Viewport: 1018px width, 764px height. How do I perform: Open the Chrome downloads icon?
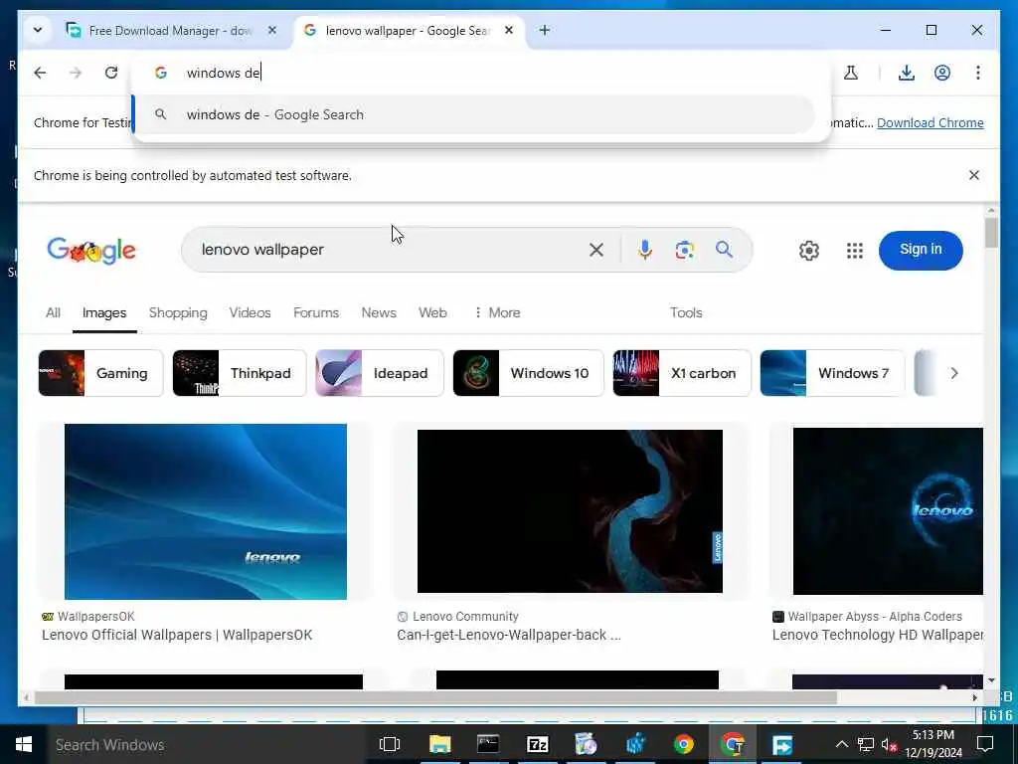tap(907, 73)
